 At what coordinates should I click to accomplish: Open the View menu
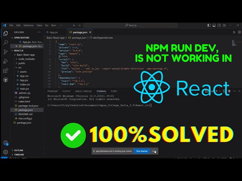pos(39,25)
